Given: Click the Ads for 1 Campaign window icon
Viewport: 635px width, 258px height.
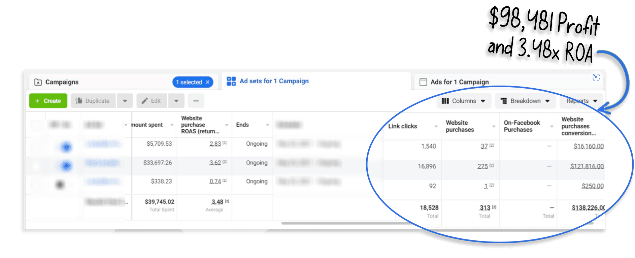Looking at the screenshot, I should 423,82.
